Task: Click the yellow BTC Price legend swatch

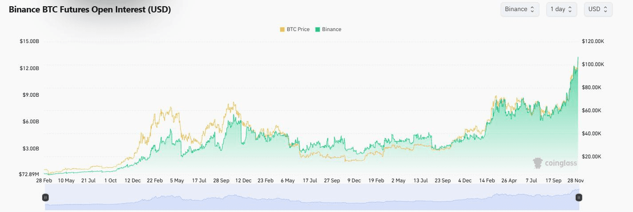Action: coord(282,29)
